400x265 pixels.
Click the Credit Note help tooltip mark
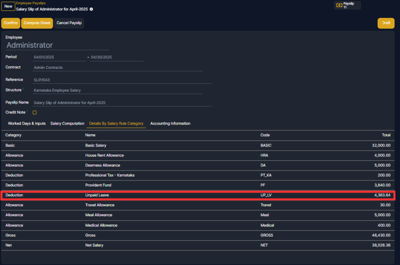coord(27,111)
